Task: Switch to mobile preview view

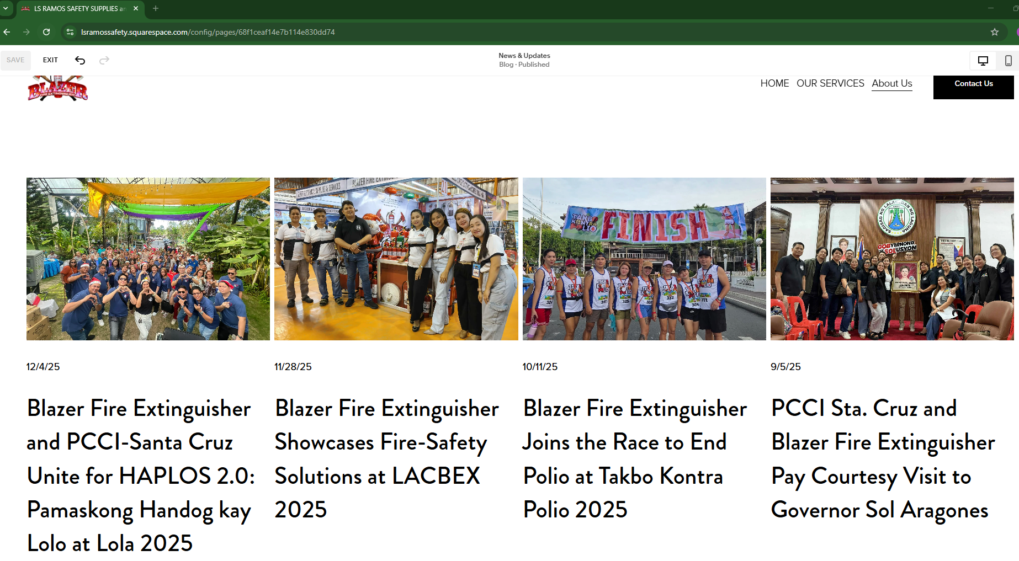Action: [1008, 61]
